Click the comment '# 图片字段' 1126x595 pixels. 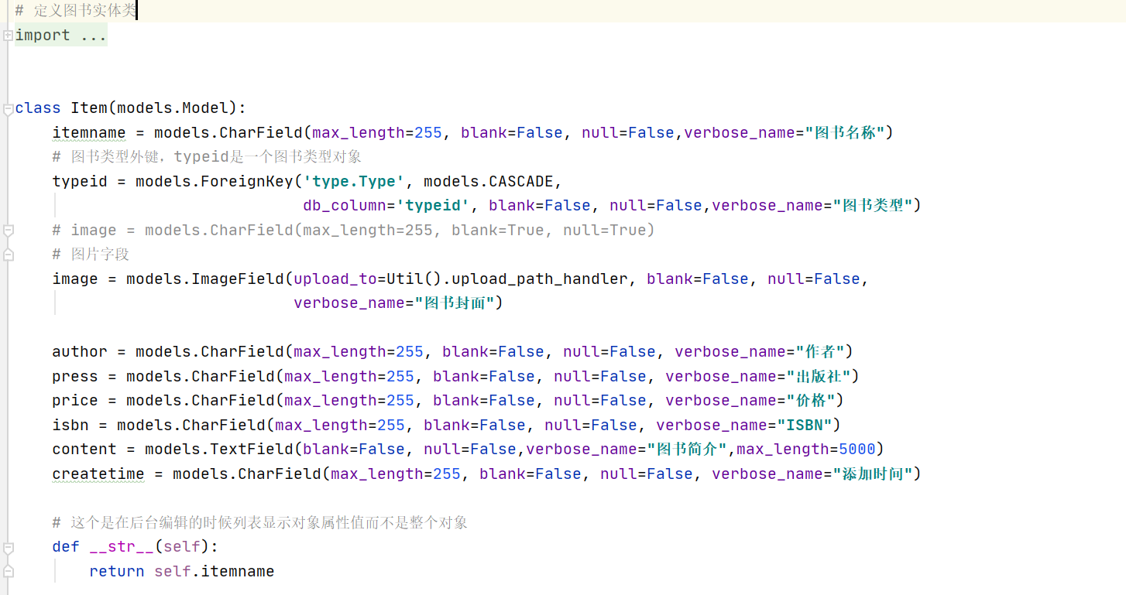click(x=91, y=255)
